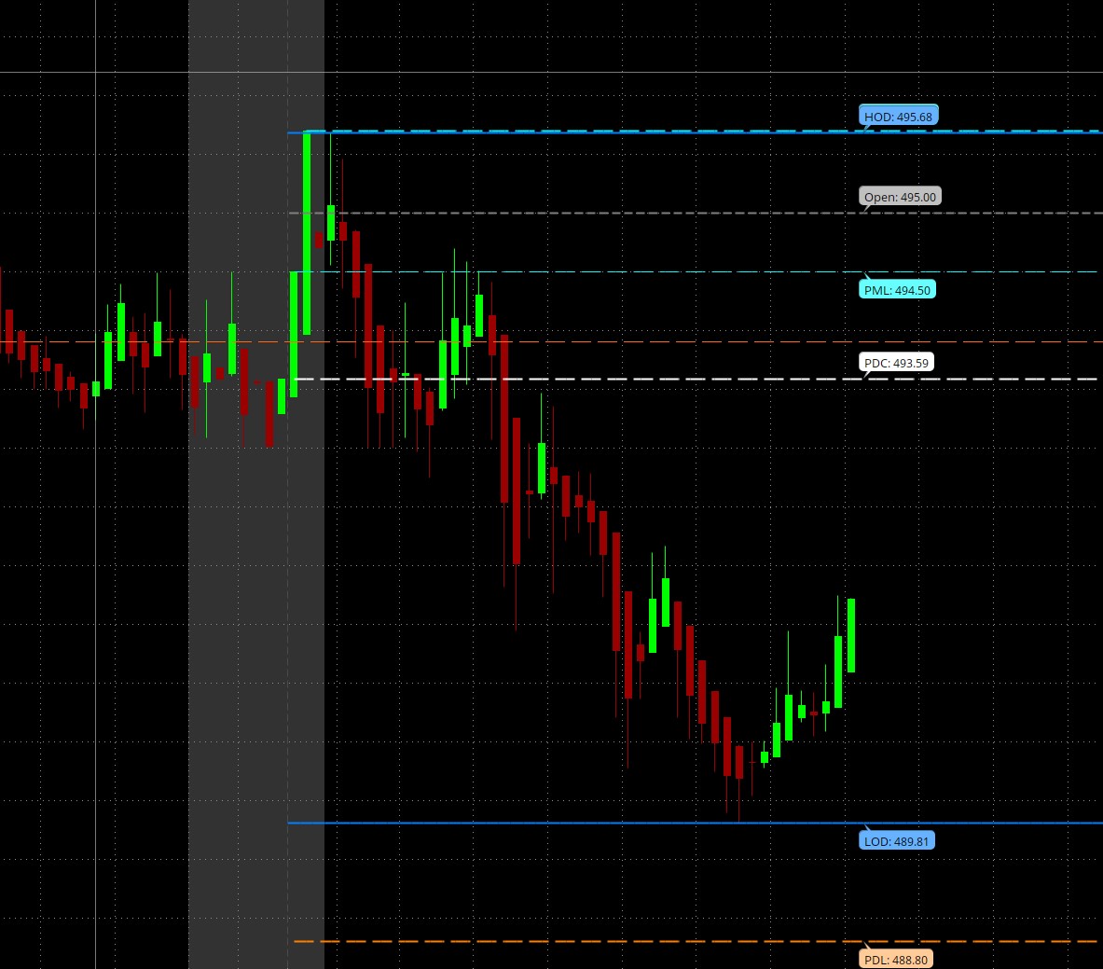Select the "PDL: 488.80" level label
Viewport: 1103px width, 969px height.
click(x=895, y=959)
